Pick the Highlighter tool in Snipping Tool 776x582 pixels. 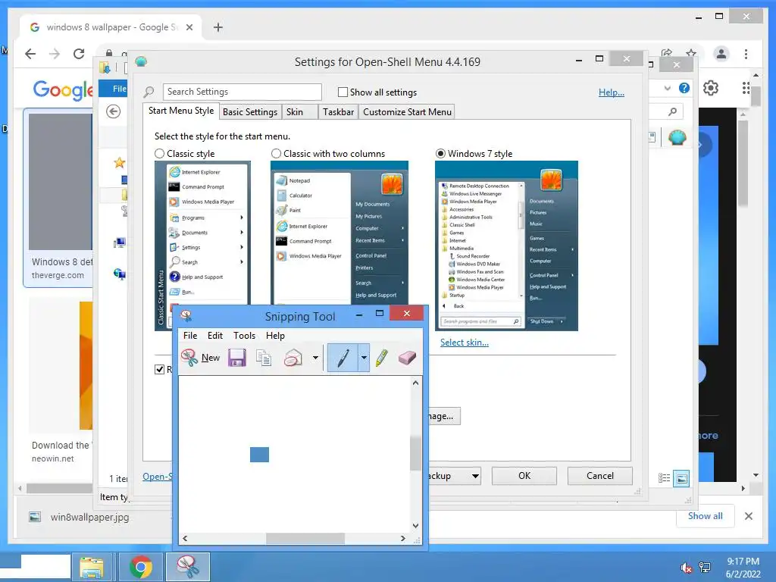click(382, 358)
